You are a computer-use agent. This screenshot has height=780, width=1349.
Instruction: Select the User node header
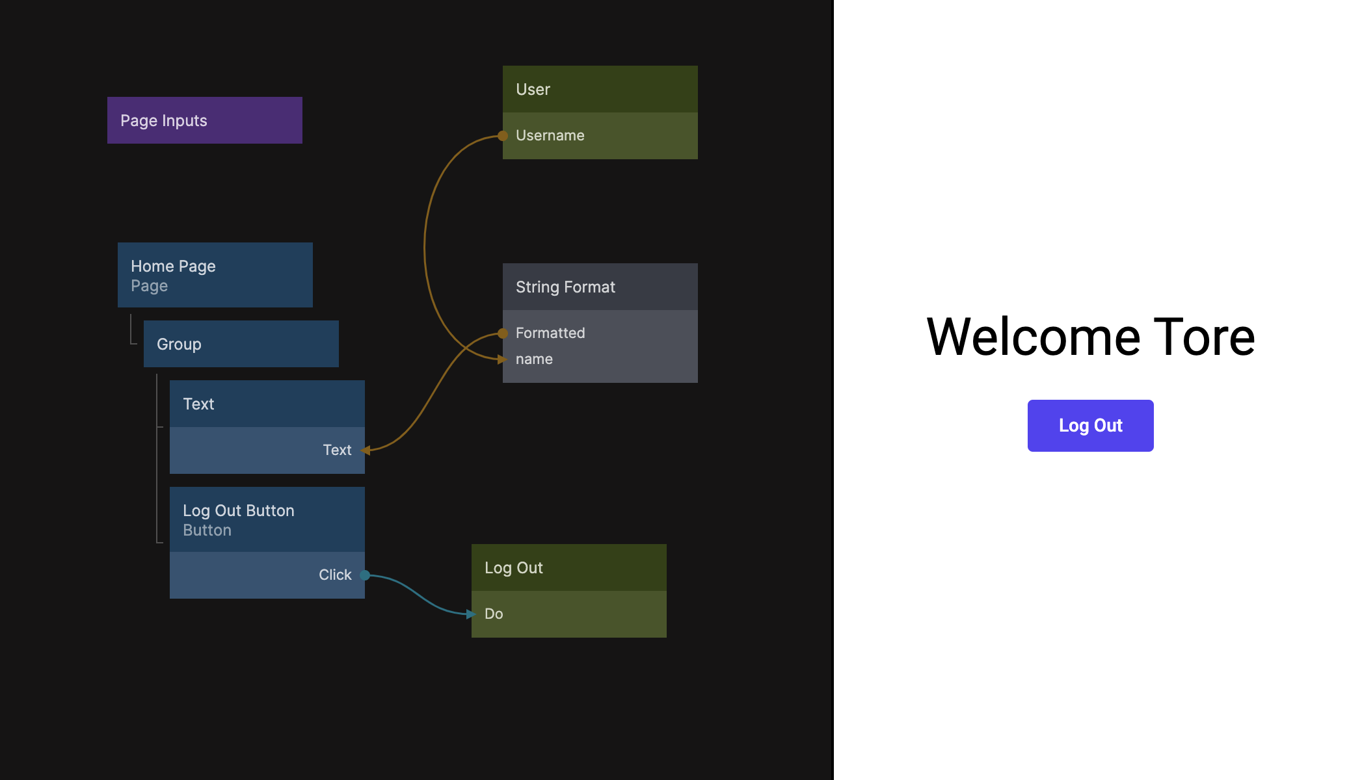[x=600, y=89]
